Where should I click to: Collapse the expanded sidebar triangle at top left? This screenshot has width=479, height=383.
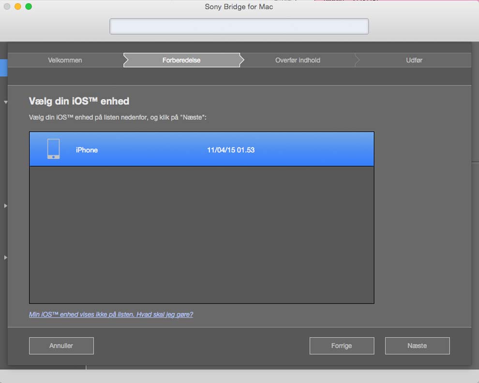(5, 102)
